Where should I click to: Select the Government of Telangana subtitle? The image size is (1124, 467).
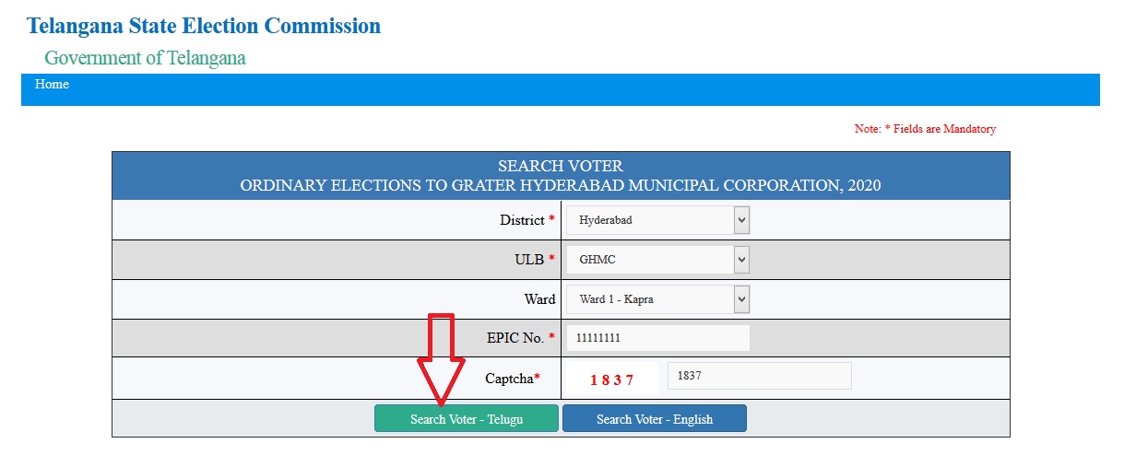(x=145, y=58)
